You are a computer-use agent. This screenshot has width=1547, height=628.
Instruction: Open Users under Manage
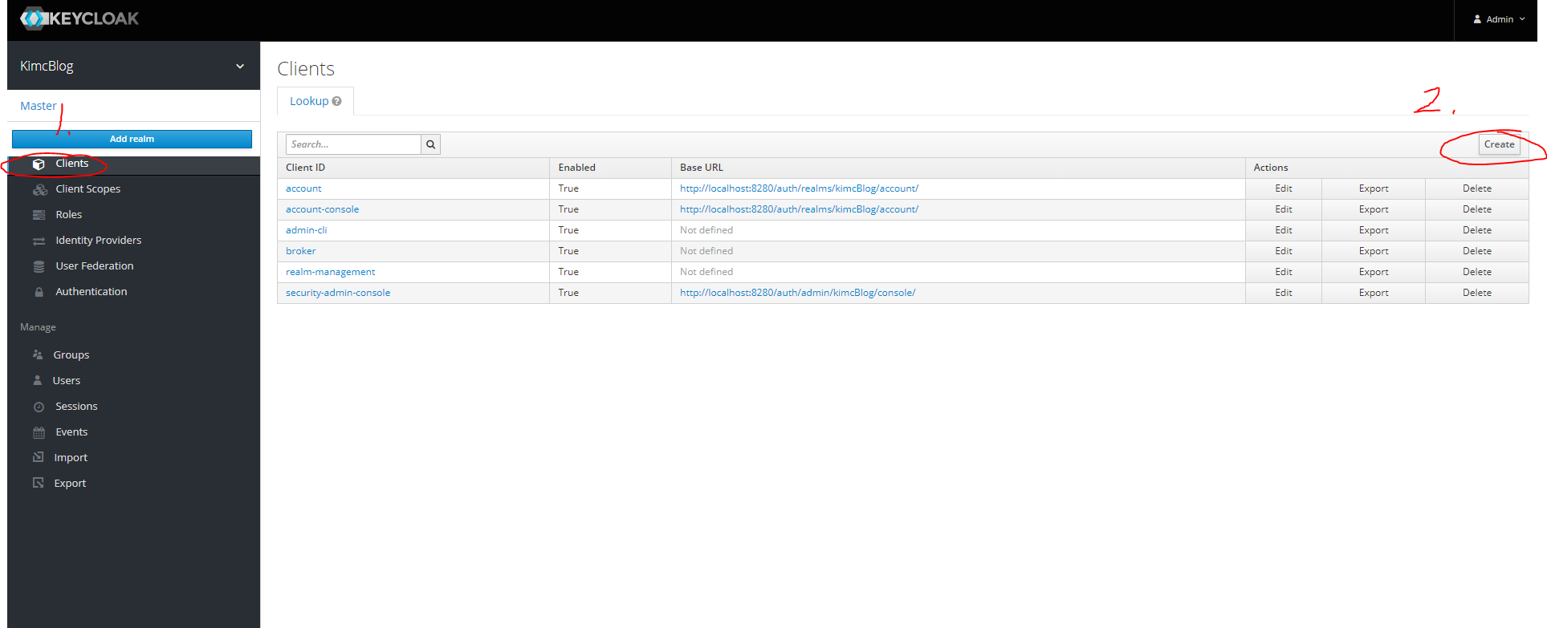tap(67, 380)
